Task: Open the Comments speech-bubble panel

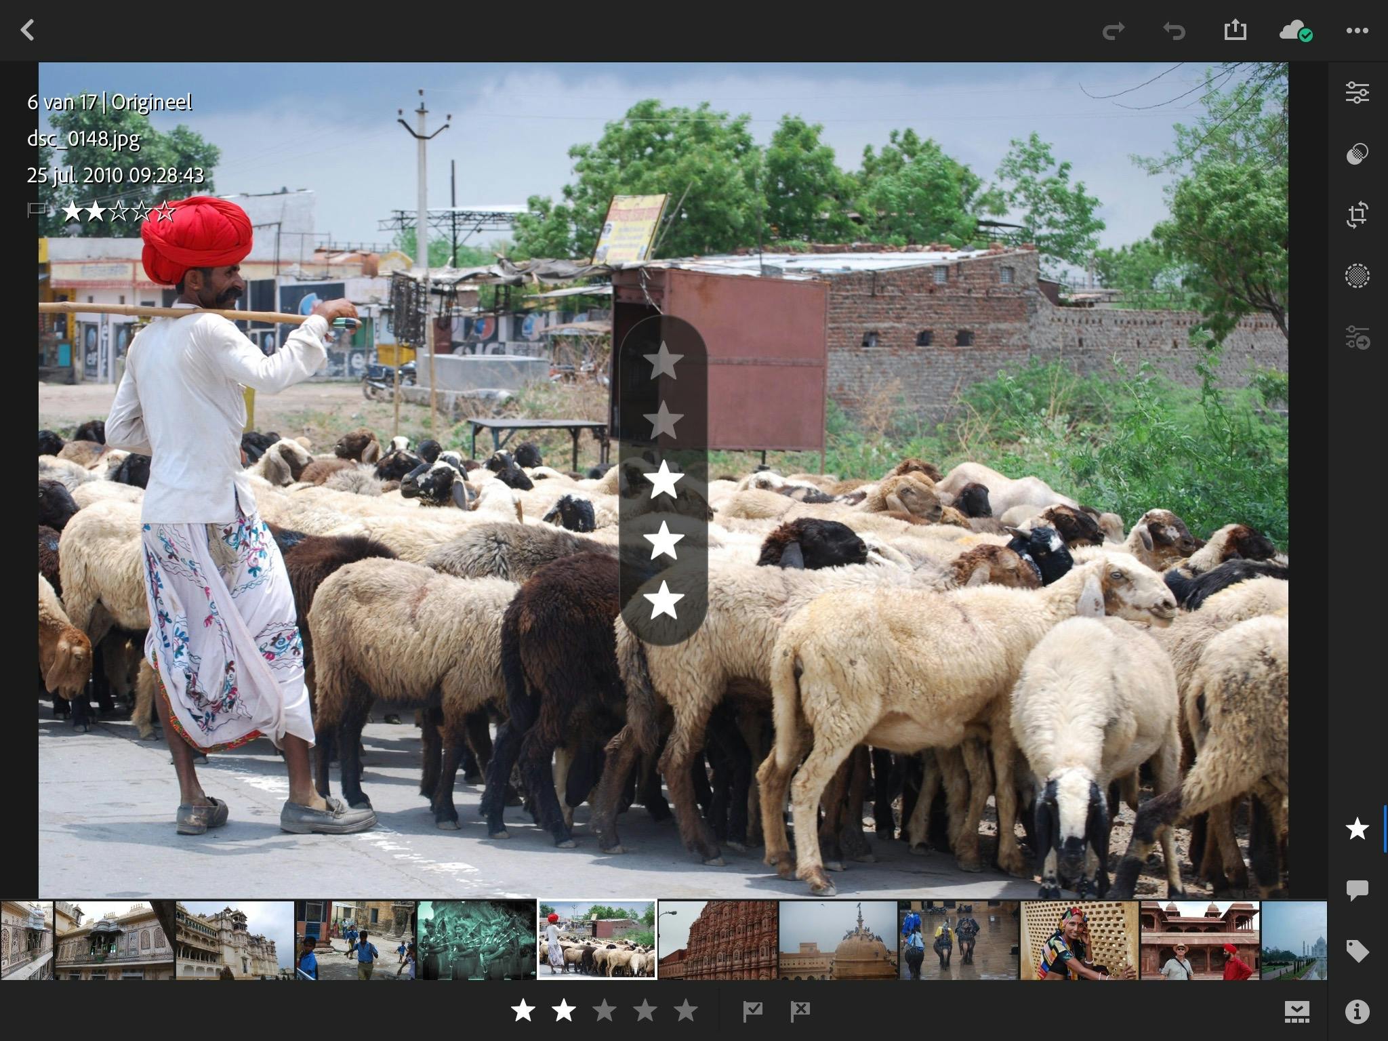Action: 1357,890
